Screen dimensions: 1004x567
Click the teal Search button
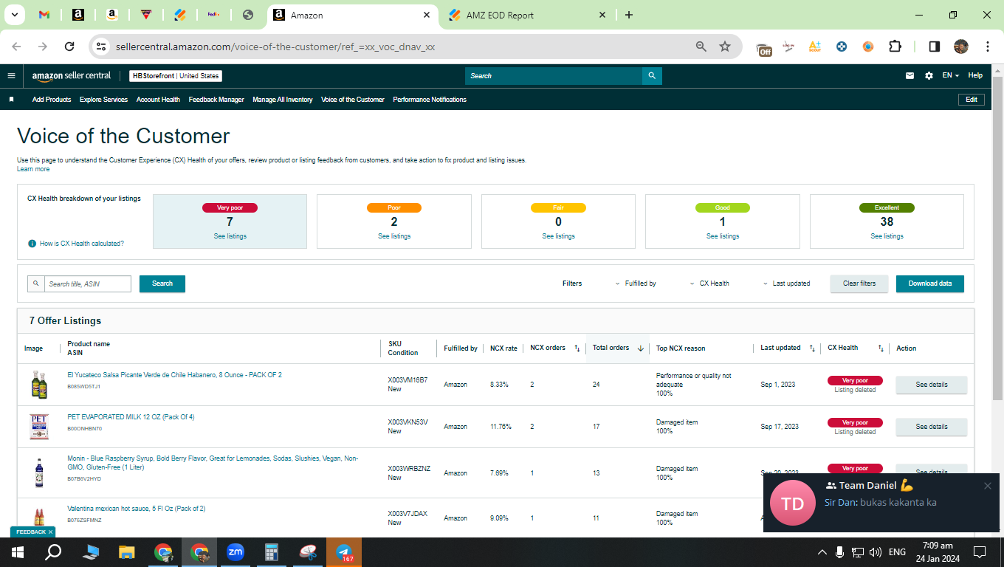tap(162, 283)
